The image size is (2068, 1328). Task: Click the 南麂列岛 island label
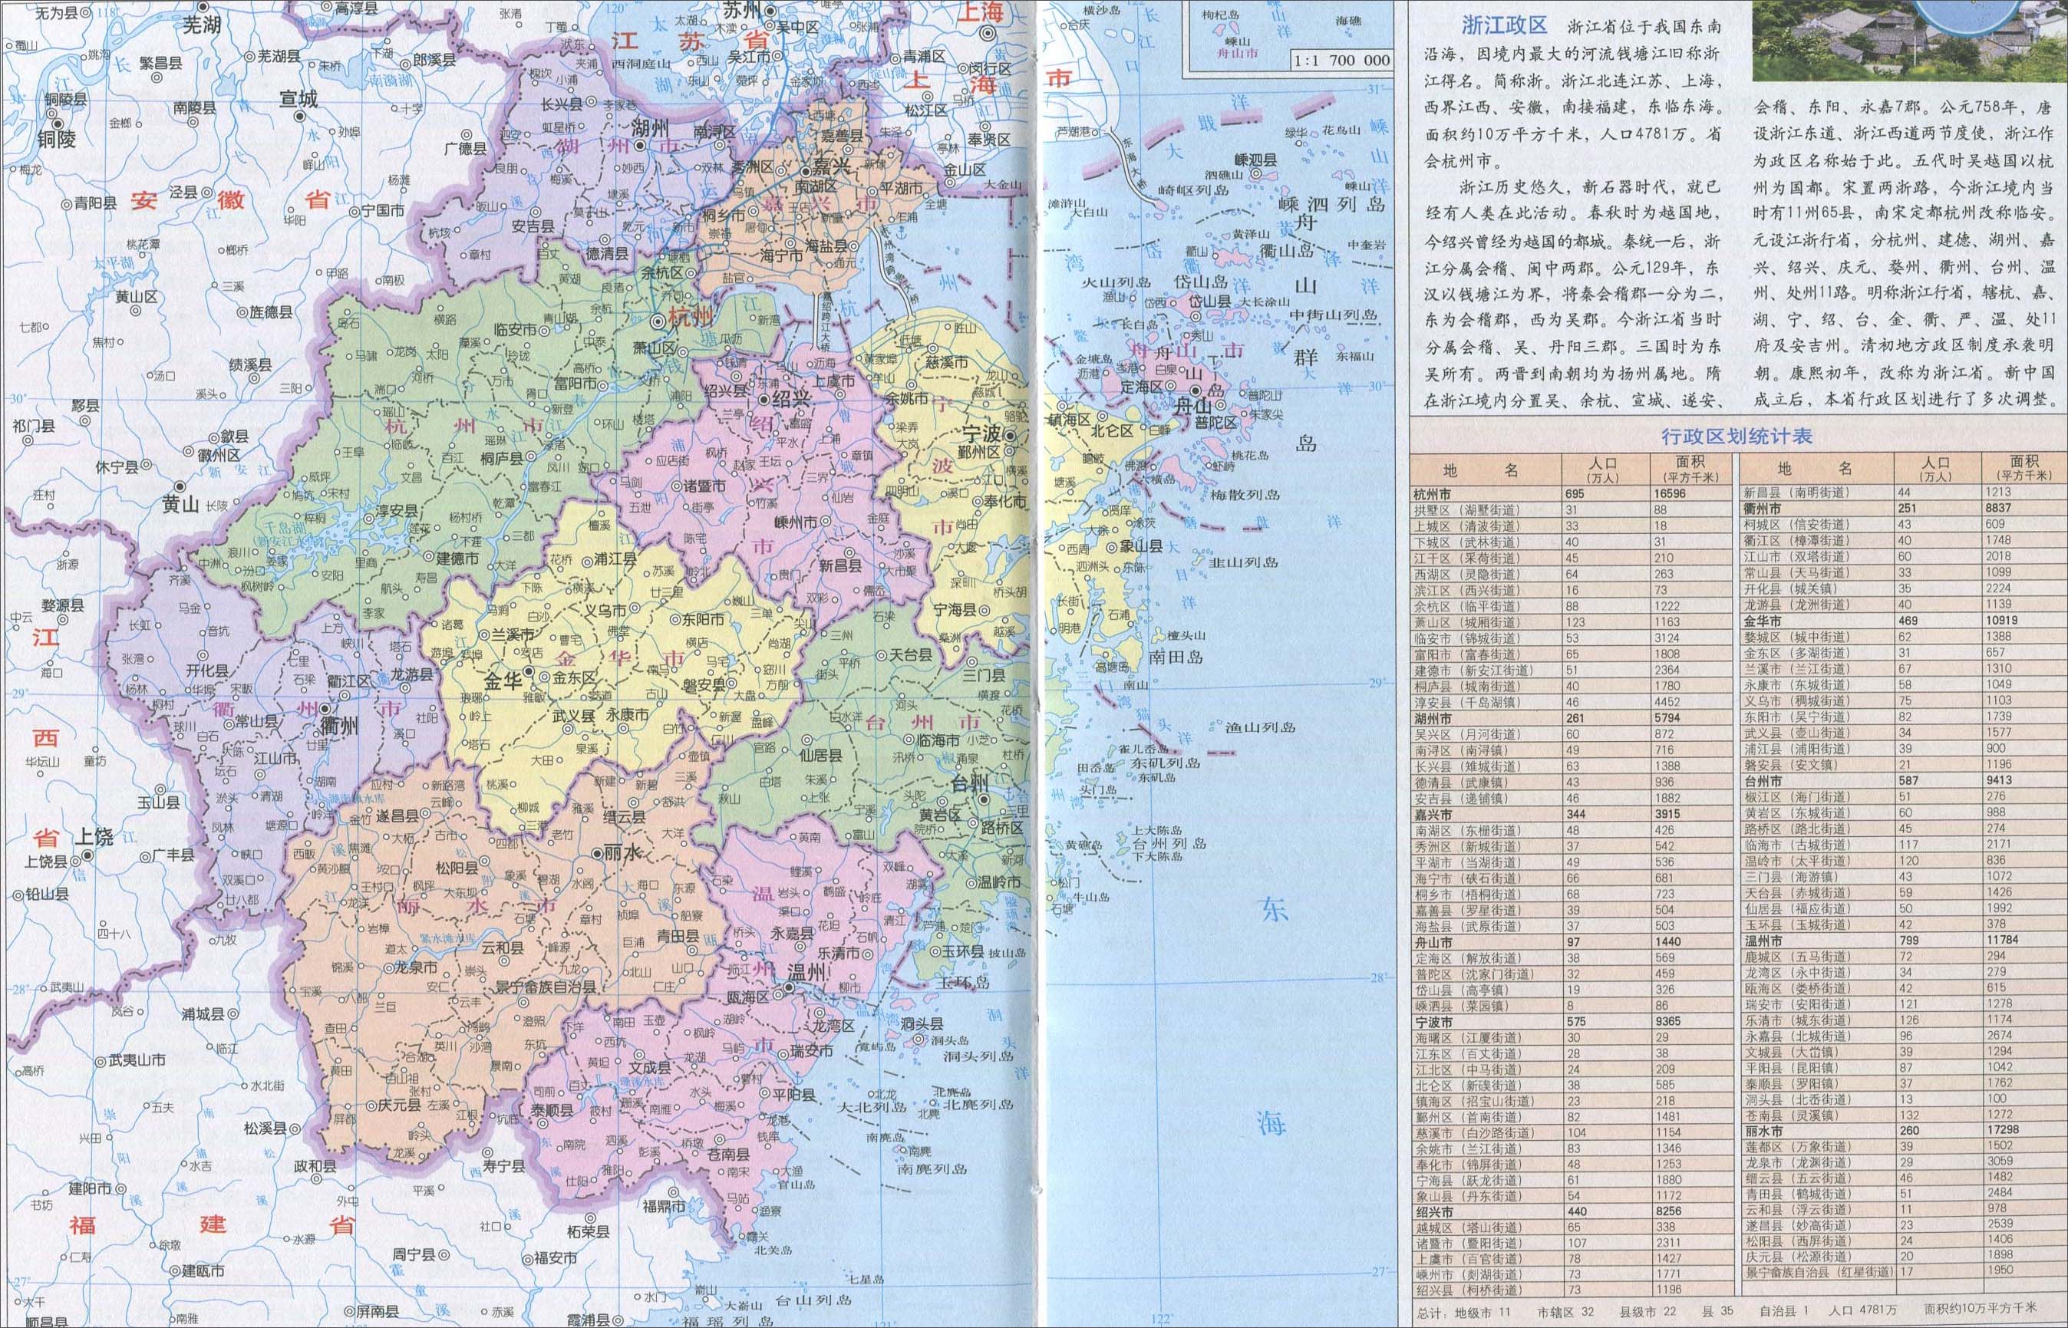point(933,1169)
